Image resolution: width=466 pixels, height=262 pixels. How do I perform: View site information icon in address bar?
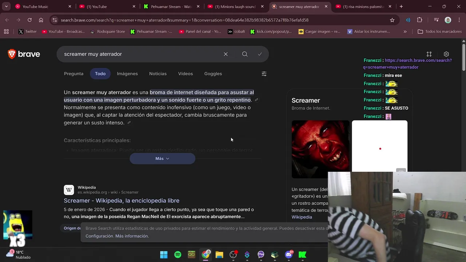click(54, 20)
